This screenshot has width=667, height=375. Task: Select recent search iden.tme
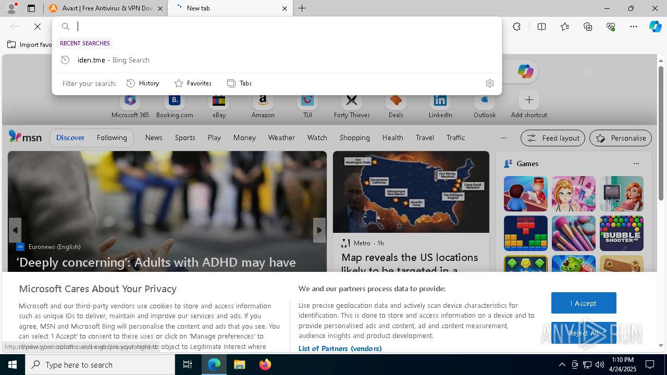pyautogui.click(x=277, y=60)
